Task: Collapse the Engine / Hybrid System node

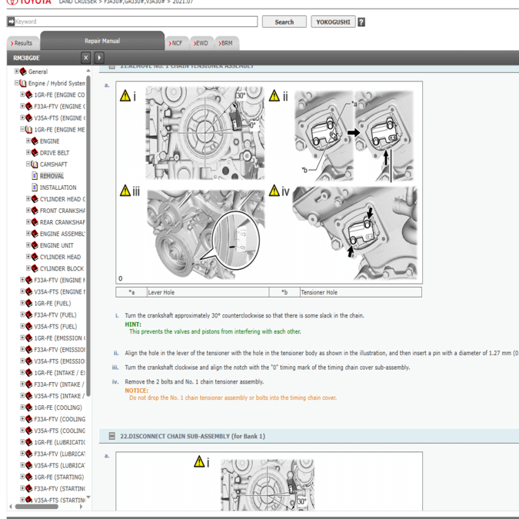Action: coord(17,83)
